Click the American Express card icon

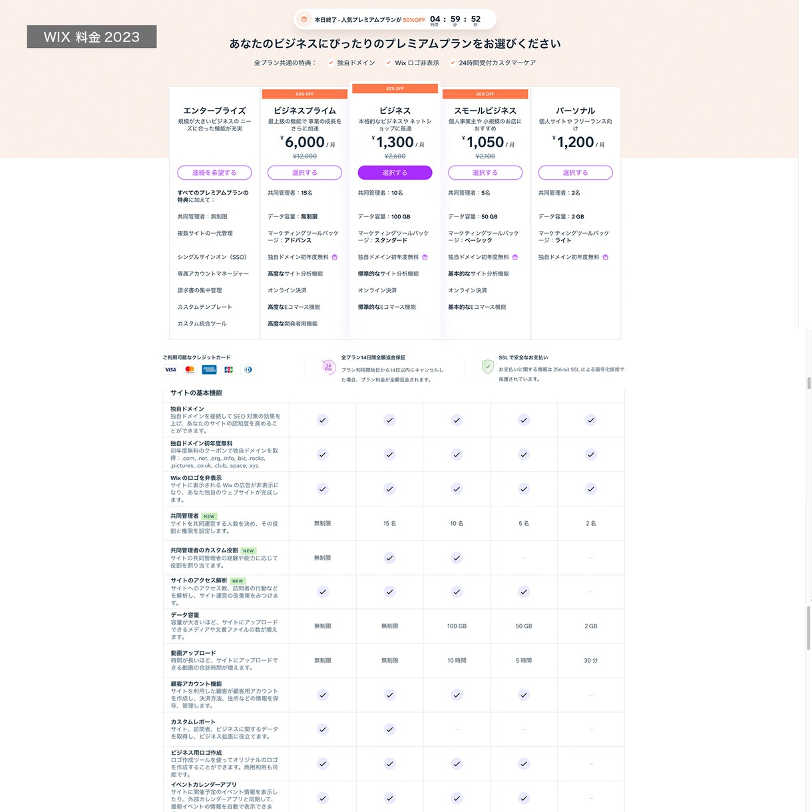tap(209, 369)
